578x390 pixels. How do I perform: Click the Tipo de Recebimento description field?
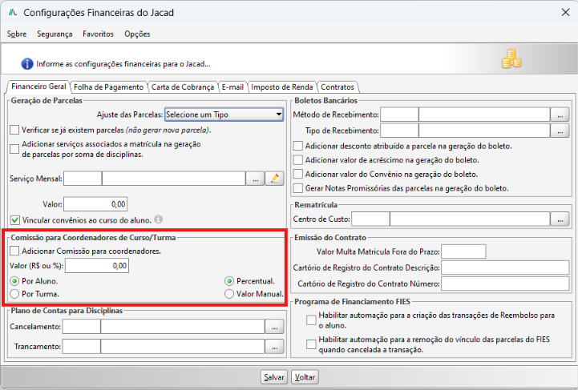[484, 131]
